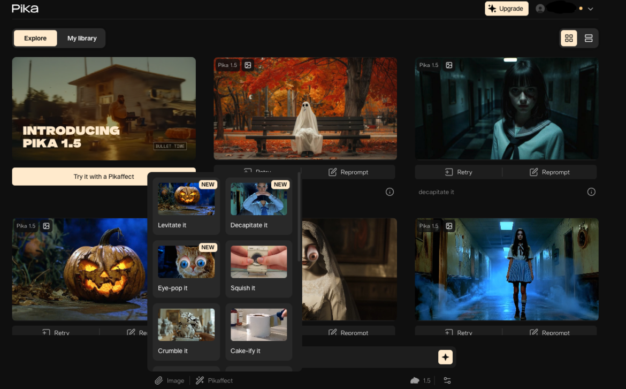
Task: Click the Upgrade button
Action: [506, 9]
